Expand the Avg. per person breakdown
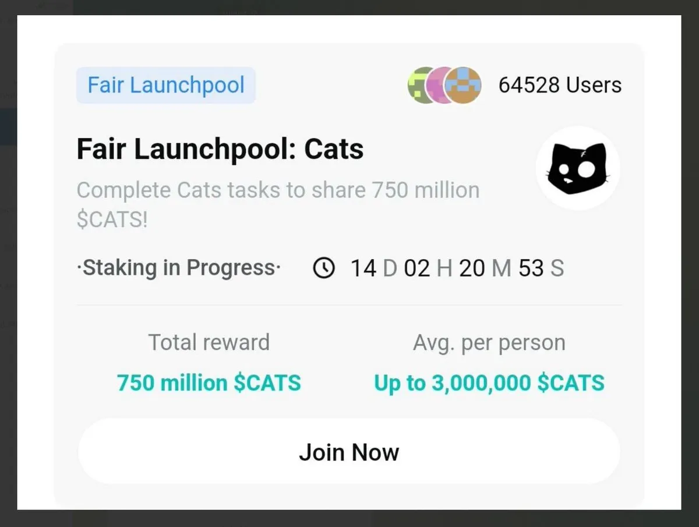 [x=489, y=342]
